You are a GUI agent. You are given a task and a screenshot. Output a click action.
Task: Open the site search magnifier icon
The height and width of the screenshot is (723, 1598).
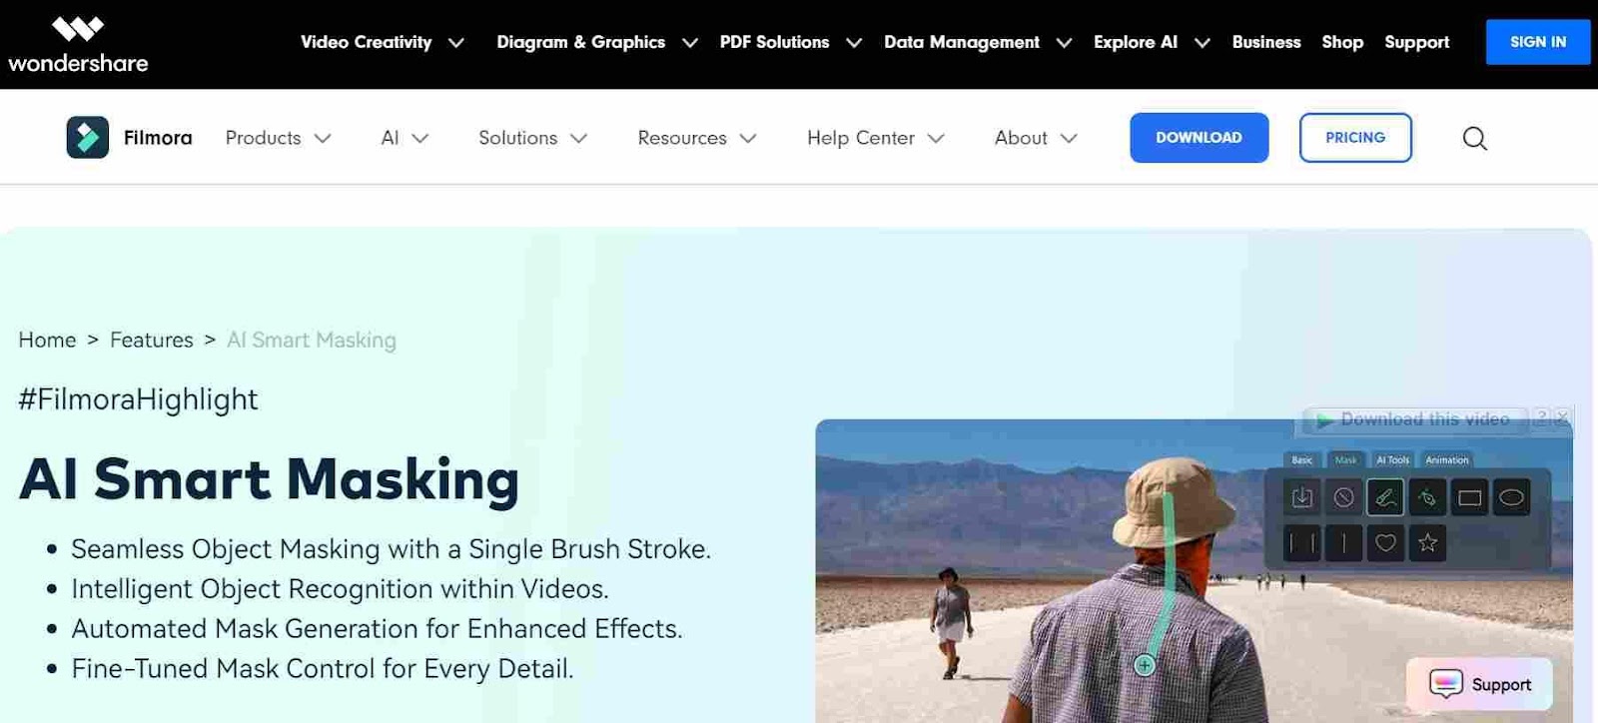1474,138
